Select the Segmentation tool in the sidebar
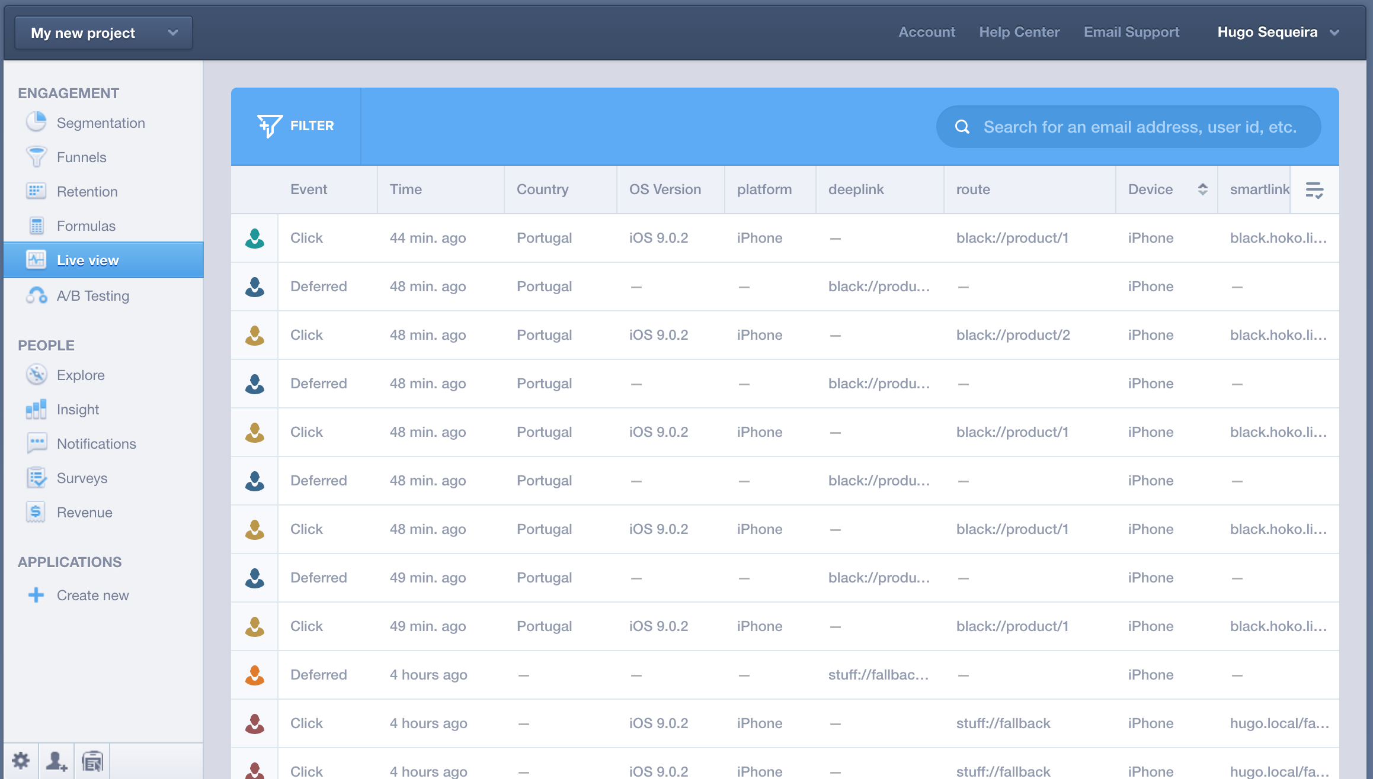 101,123
